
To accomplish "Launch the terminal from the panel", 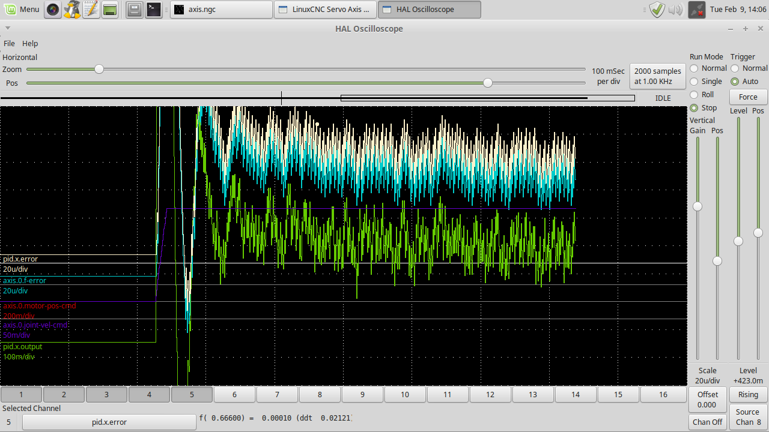I will point(153,10).
